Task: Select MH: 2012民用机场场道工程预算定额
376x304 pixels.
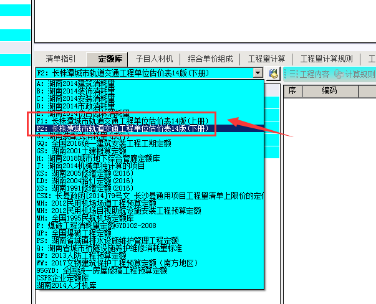Action: click(x=150, y=203)
